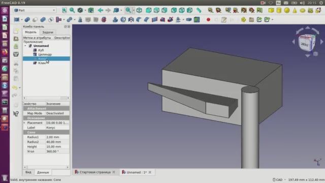This screenshot has width=325, height=183.
Task: Switch to the Задачи tab
Action: coord(48,33)
